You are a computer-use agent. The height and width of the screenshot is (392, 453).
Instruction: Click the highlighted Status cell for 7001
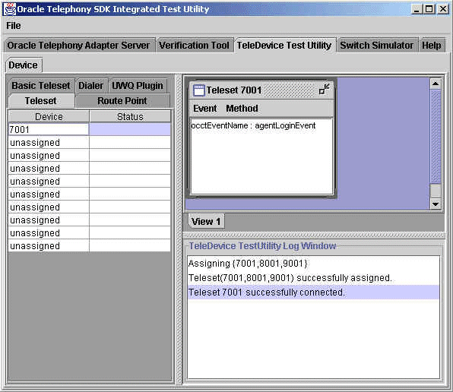pyautogui.click(x=130, y=130)
